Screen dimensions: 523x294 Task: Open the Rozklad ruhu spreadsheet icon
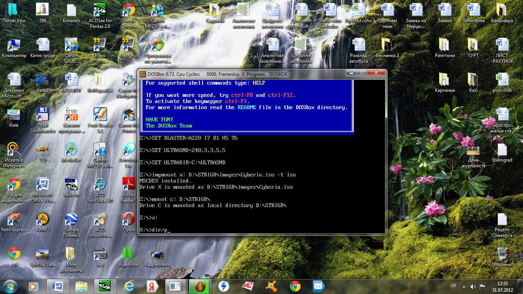(x=358, y=13)
